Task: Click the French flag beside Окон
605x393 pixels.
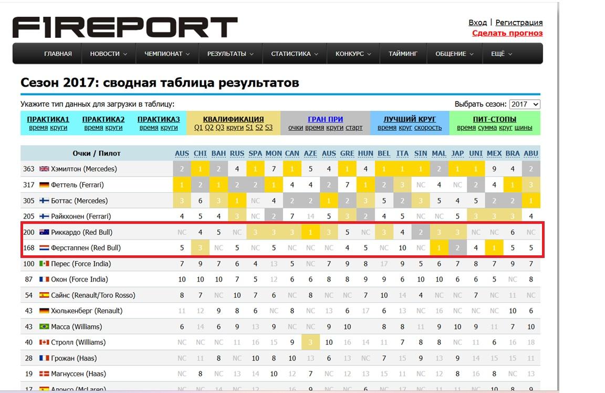Action: tap(44, 279)
